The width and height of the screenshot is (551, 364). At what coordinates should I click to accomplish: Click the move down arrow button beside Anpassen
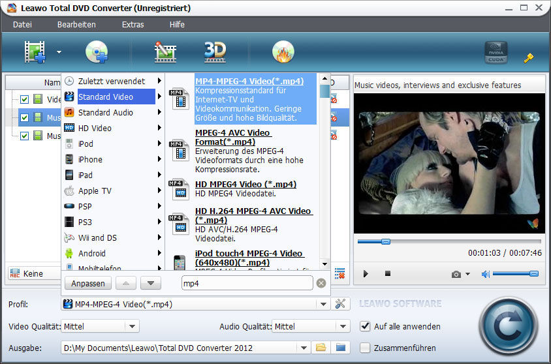pyautogui.click(x=151, y=283)
